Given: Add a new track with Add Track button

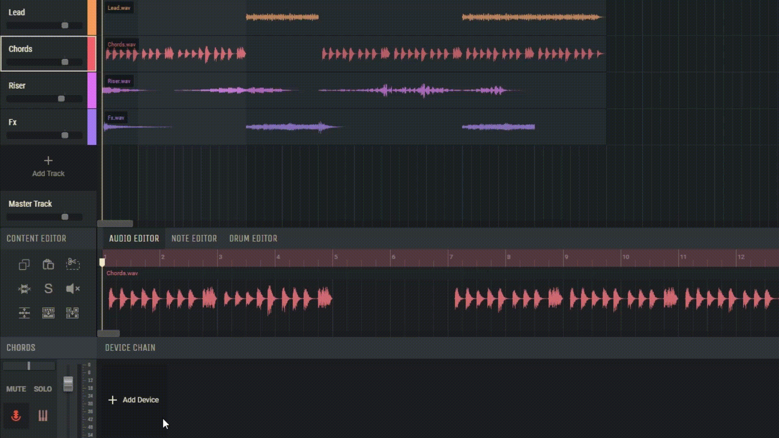Looking at the screenshot, I should pos(48,166).
